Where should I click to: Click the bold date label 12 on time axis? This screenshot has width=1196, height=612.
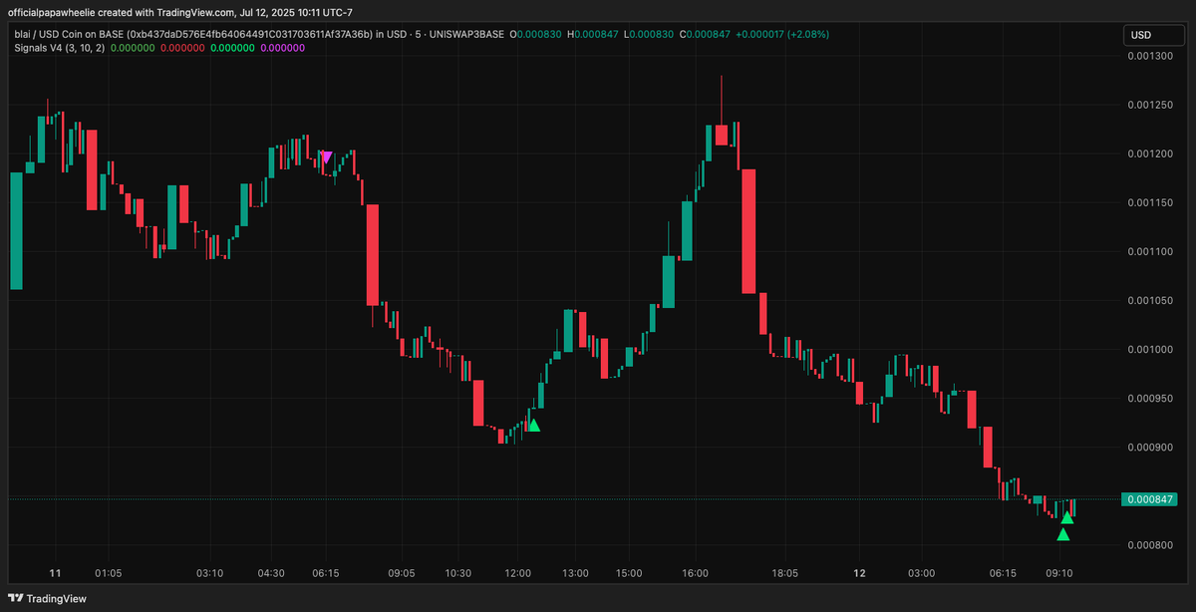pos(858,573)
